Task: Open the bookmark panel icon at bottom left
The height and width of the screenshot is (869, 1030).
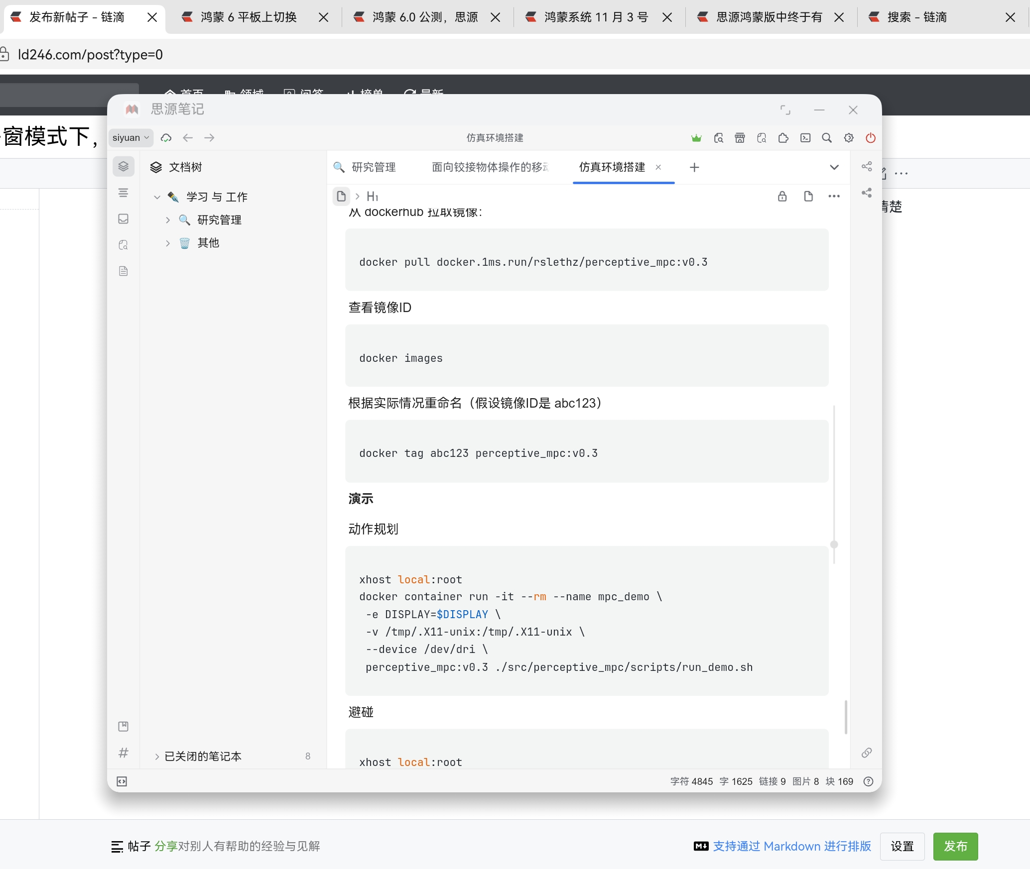Action: click(124, 726)
